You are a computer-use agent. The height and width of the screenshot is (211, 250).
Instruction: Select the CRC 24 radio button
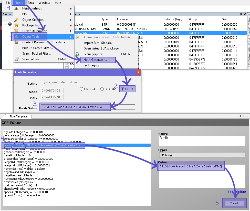click(x=82, y=89)
